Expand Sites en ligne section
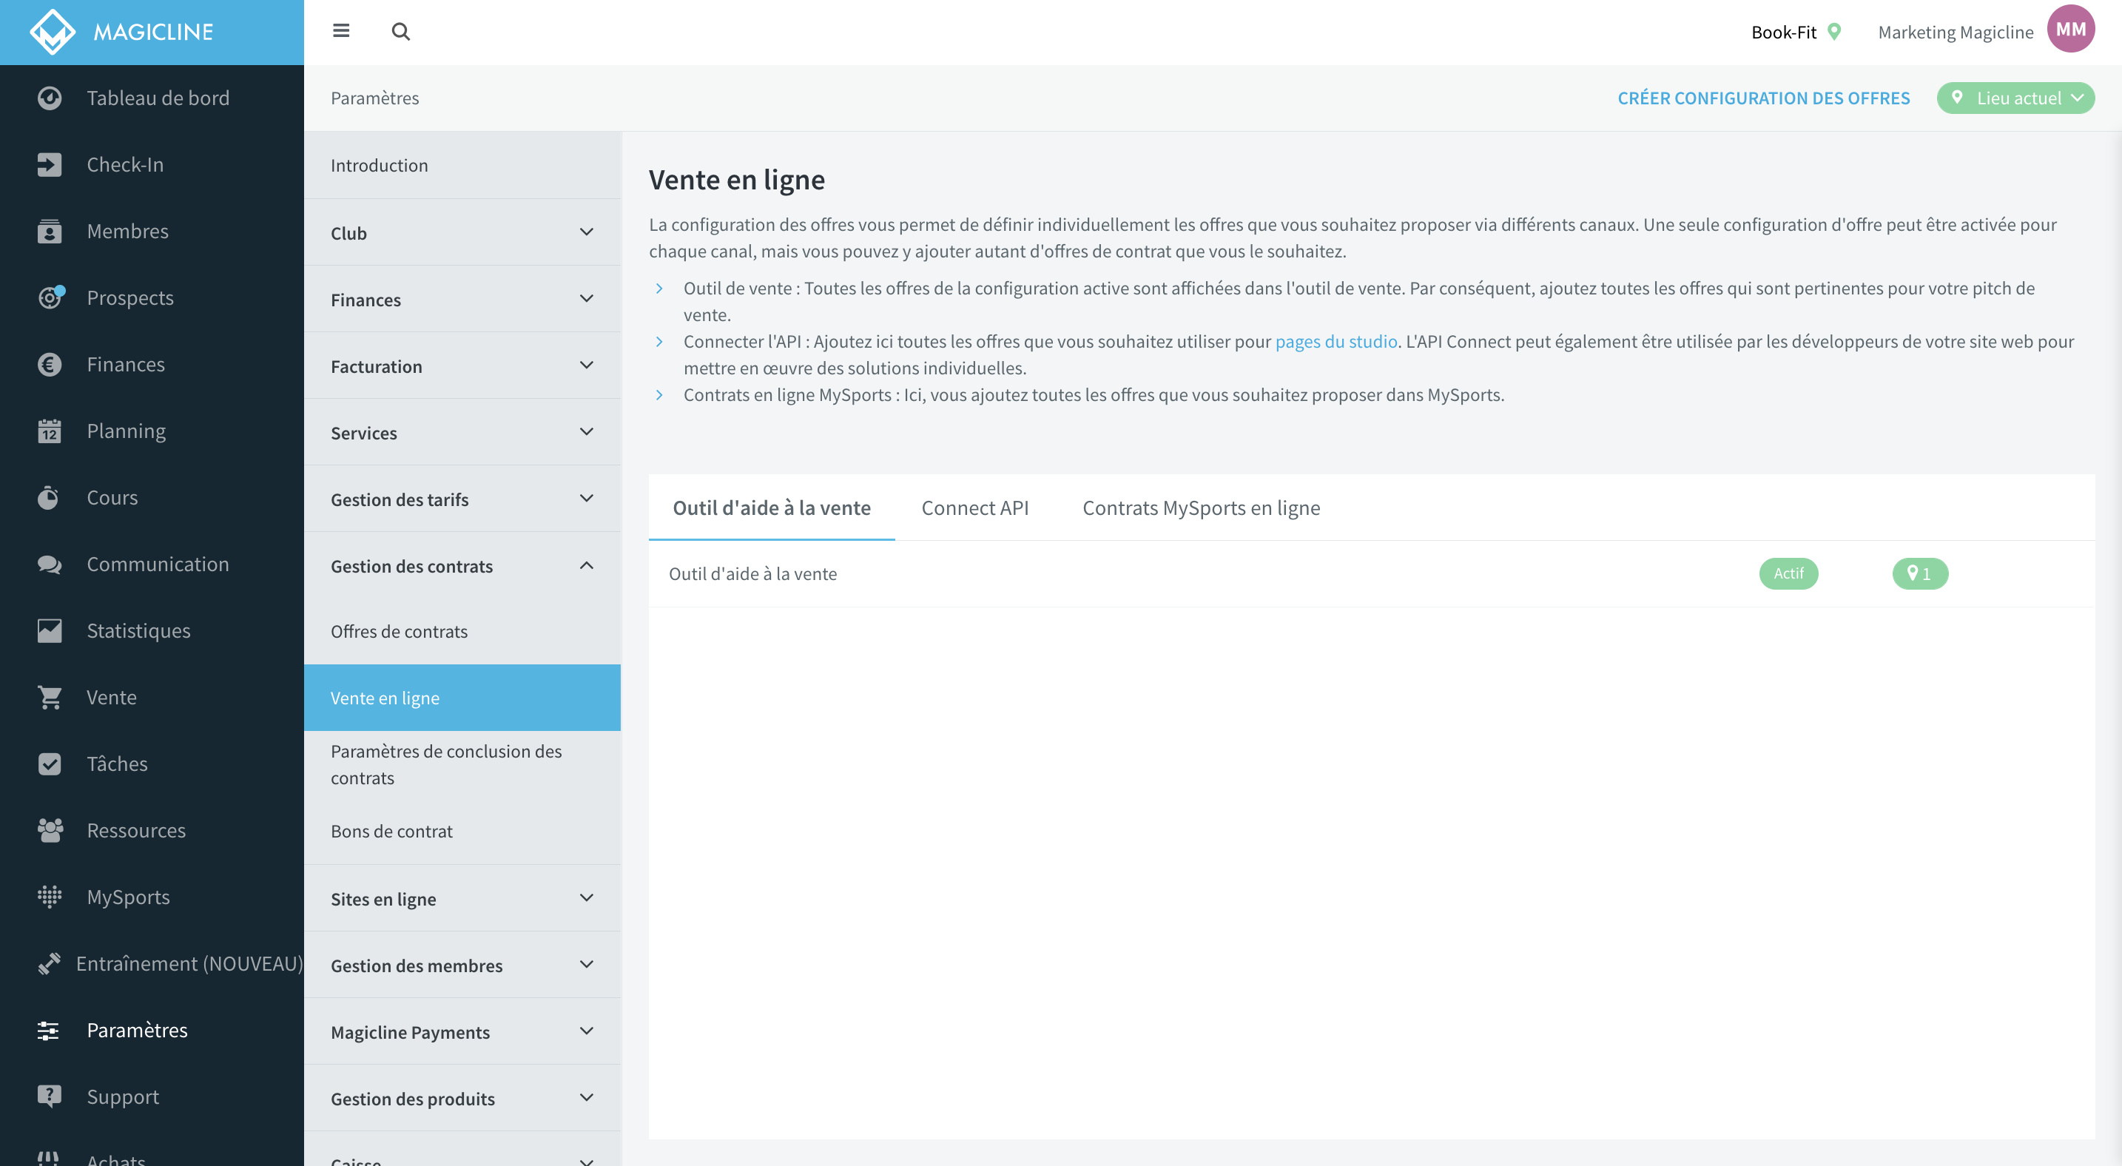 click(462, 898)
